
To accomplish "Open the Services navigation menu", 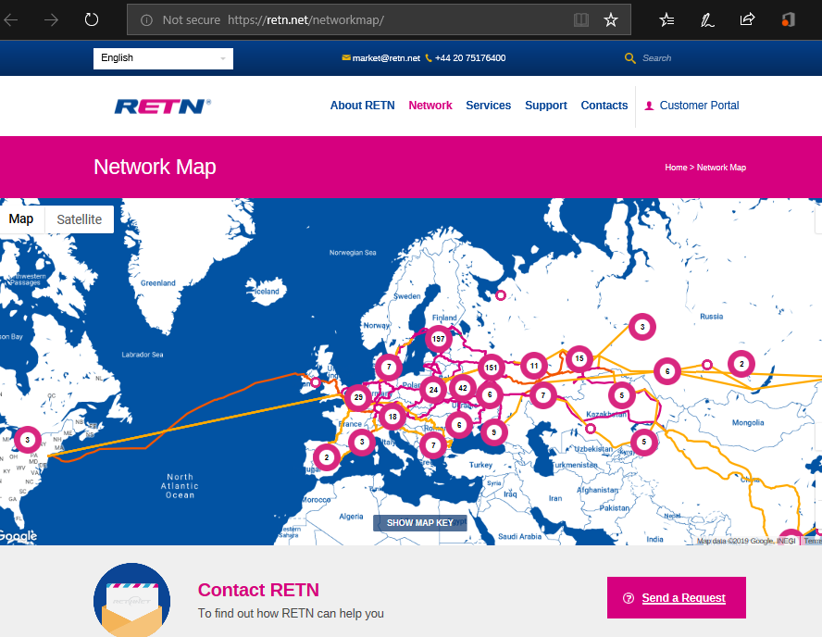I will point(488,106).
